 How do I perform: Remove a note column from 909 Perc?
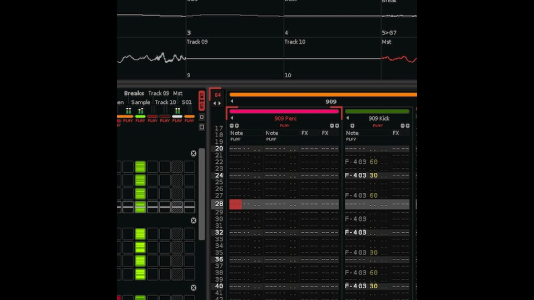(231, 126)
